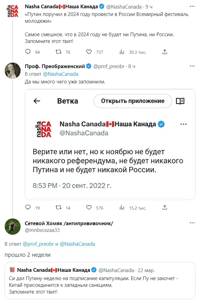
Task: Share Prof. Preobrazhensky's reply tweet
Action: 164,207
